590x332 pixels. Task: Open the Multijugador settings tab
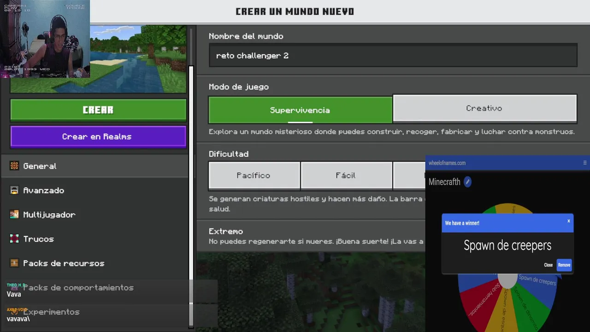point(94,214)
